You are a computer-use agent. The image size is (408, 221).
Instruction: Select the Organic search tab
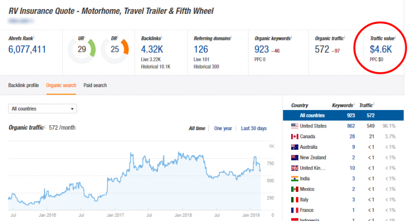pos(61,85)
